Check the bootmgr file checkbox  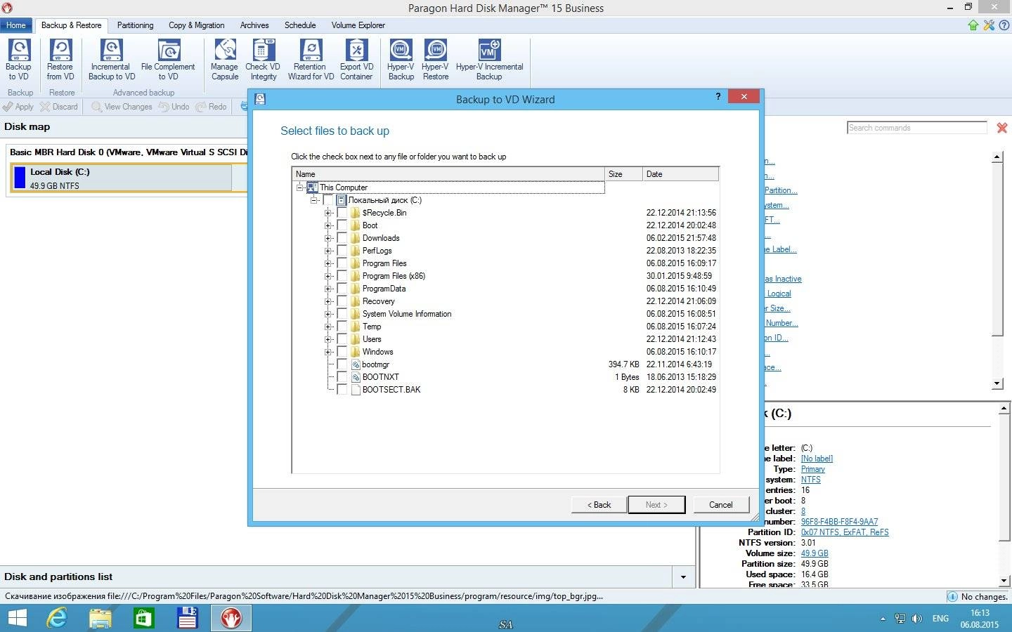click(342, 364)
